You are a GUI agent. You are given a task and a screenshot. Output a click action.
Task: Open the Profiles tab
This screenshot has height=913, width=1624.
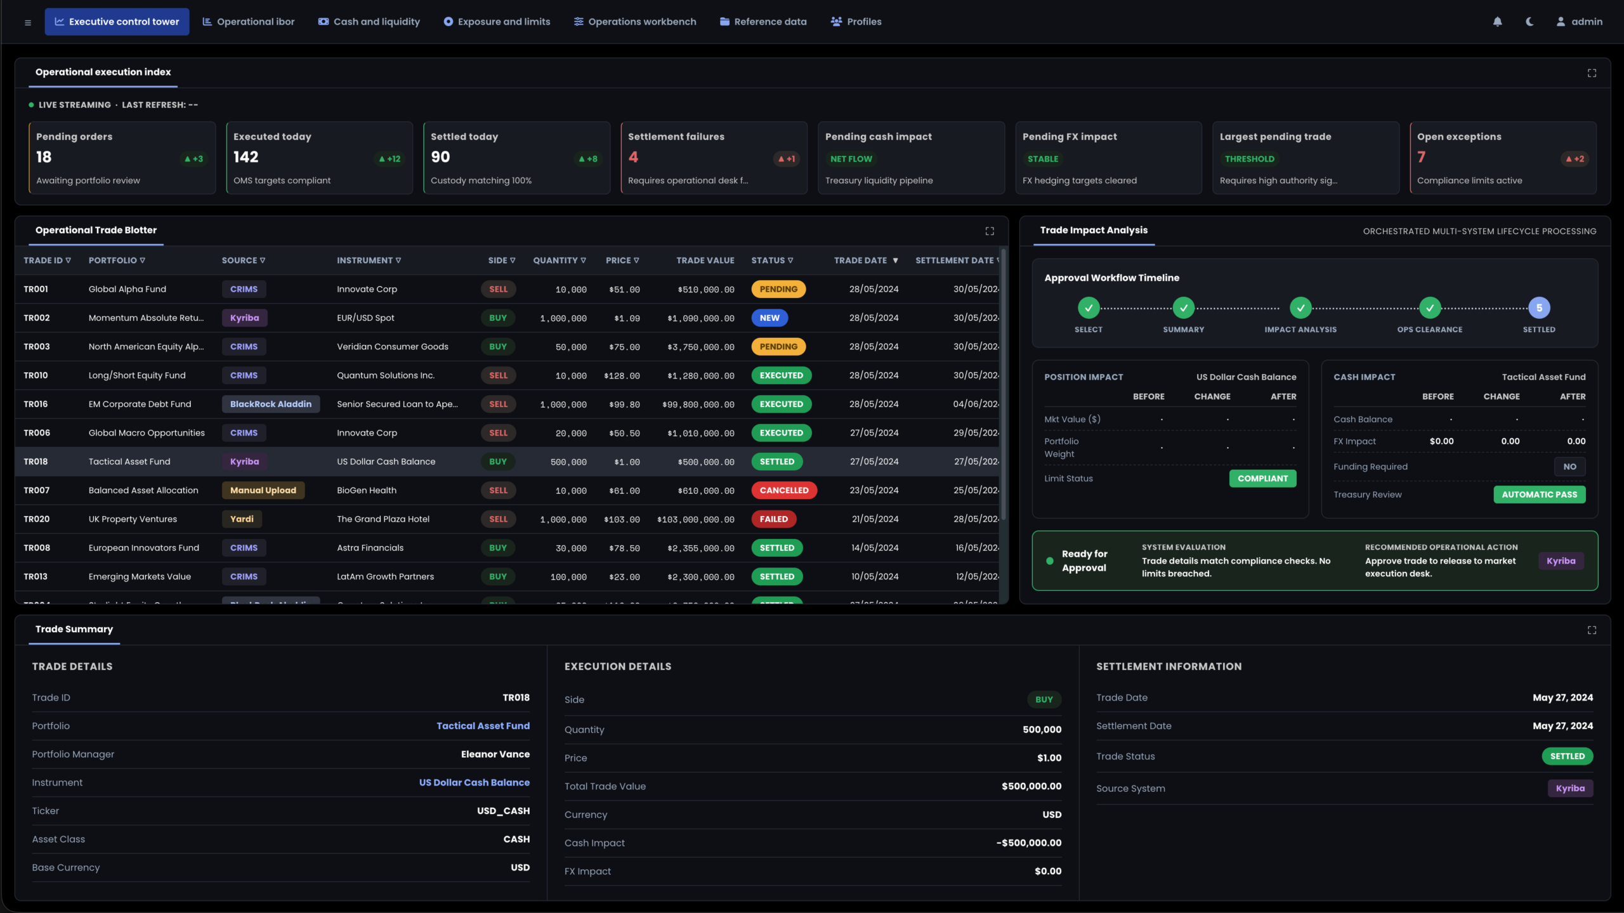click(856, 22)
